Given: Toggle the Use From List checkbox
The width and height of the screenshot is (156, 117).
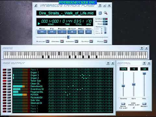Looking at the screenshot, I should [x=134, y=108].
